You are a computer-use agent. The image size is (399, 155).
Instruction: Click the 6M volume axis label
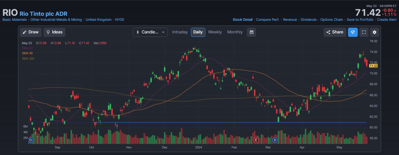[26, 126]
